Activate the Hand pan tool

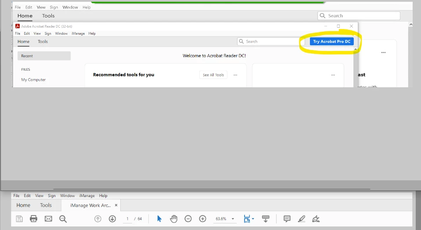click(x=174, y=219)
